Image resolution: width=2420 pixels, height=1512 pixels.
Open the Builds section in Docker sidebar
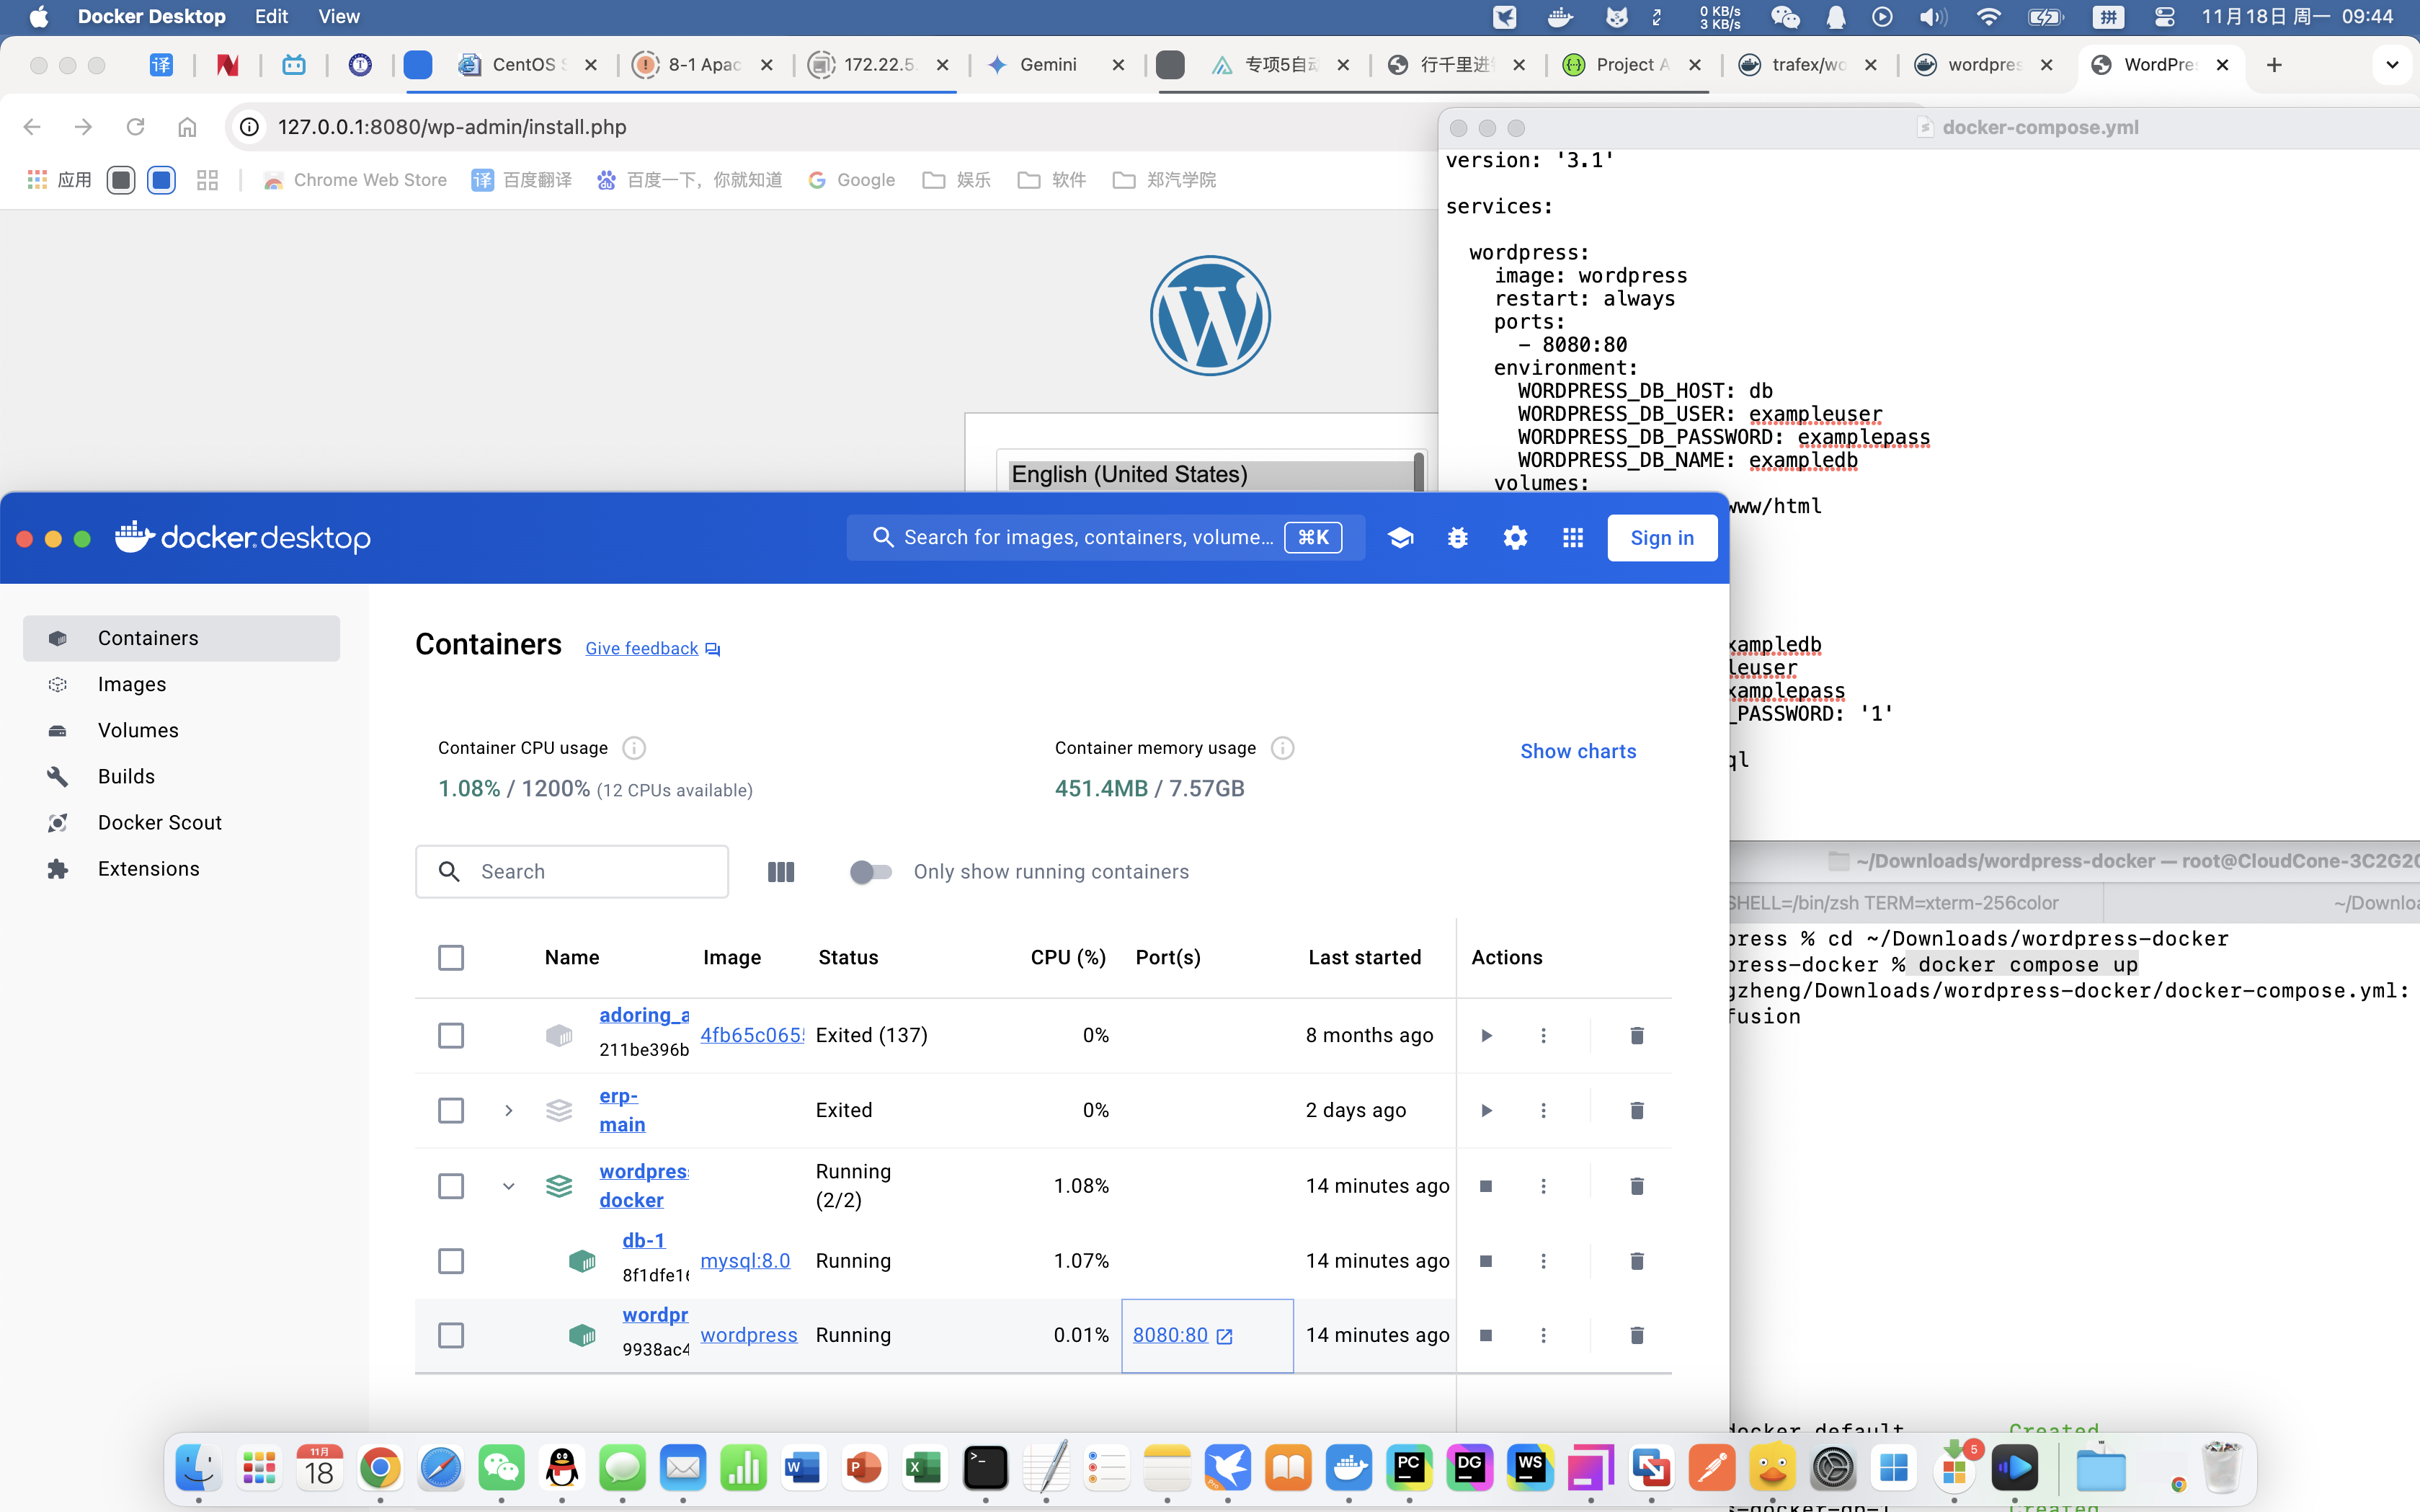tap(127, 776)
